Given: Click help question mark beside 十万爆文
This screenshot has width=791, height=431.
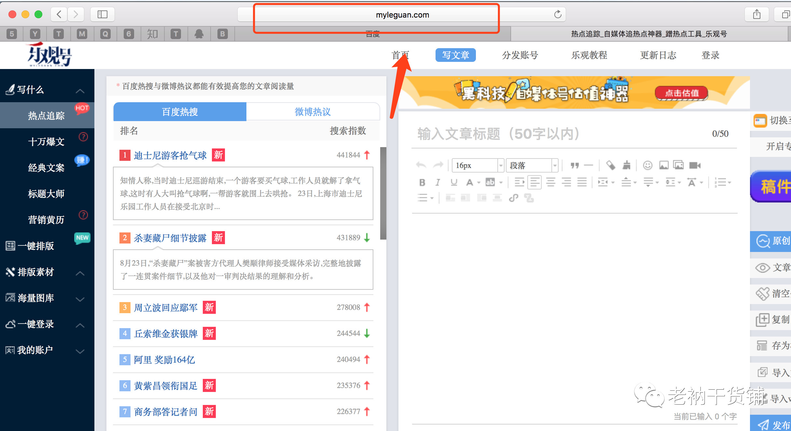Looking at the screenshot, I should pos(83,137).
